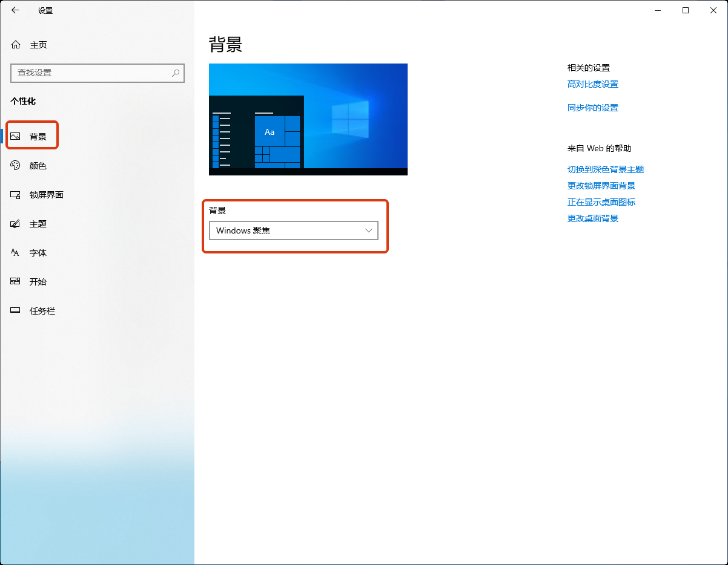This screenshot has width=728, height=565.
Task: Click the home icon beside 主页
Action: (x=16, y=45)
